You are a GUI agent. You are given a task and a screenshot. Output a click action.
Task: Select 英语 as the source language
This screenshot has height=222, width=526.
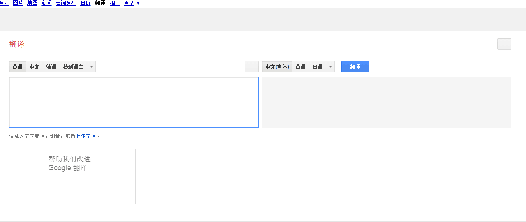[x=18, y=67]
